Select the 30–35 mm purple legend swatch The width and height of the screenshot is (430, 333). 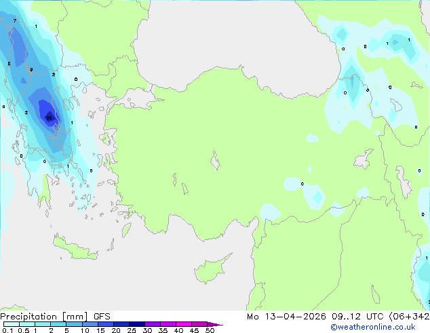click(153, 324)
